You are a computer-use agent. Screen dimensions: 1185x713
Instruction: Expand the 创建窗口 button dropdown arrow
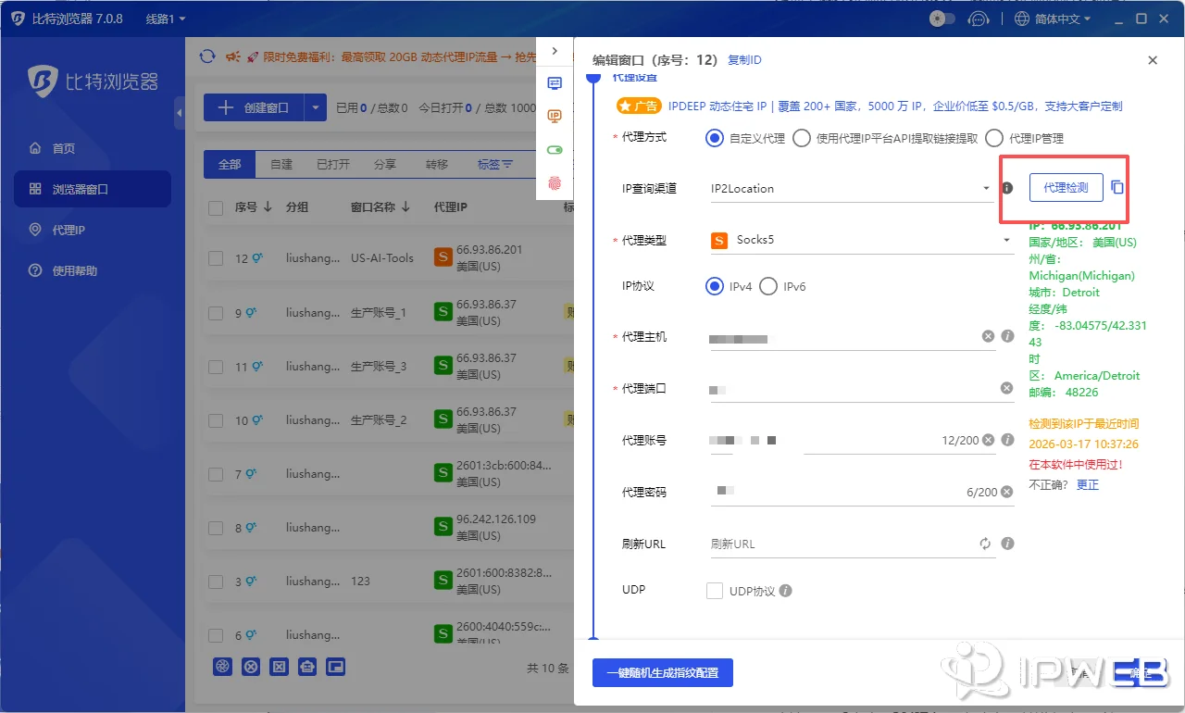317,107
